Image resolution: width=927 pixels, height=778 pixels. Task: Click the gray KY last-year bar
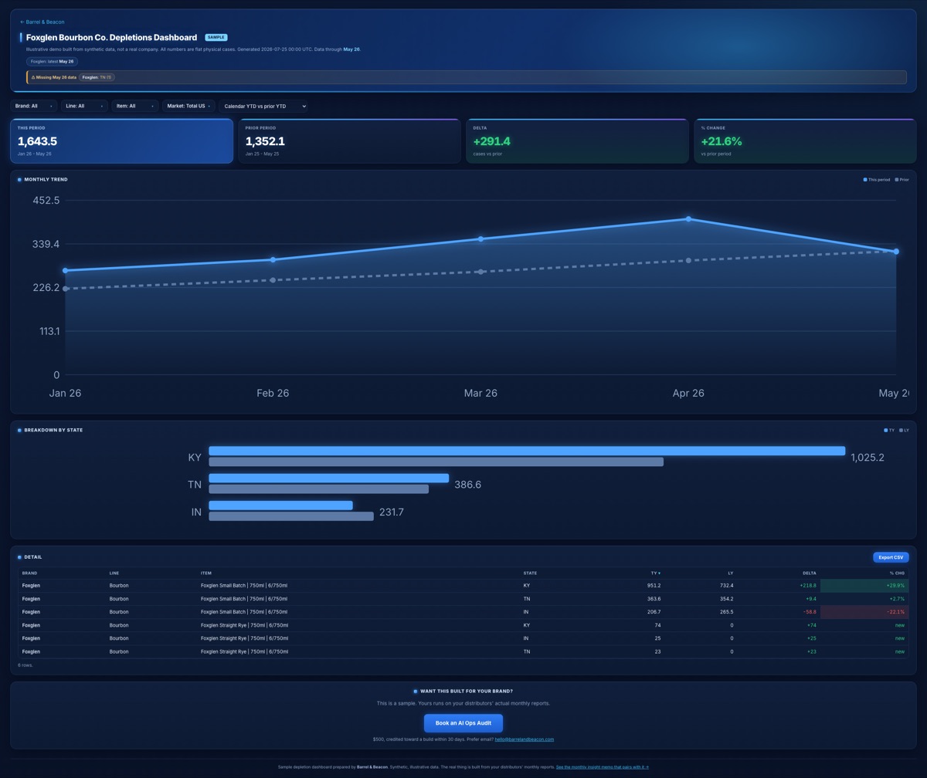(x=436, y=462)
